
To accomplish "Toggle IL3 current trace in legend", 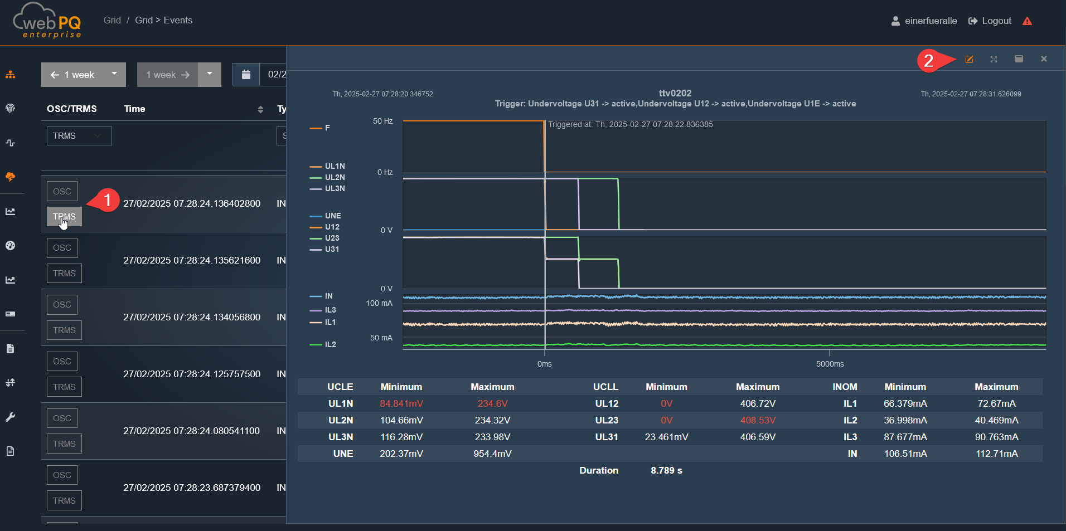I will pos(330,310).
